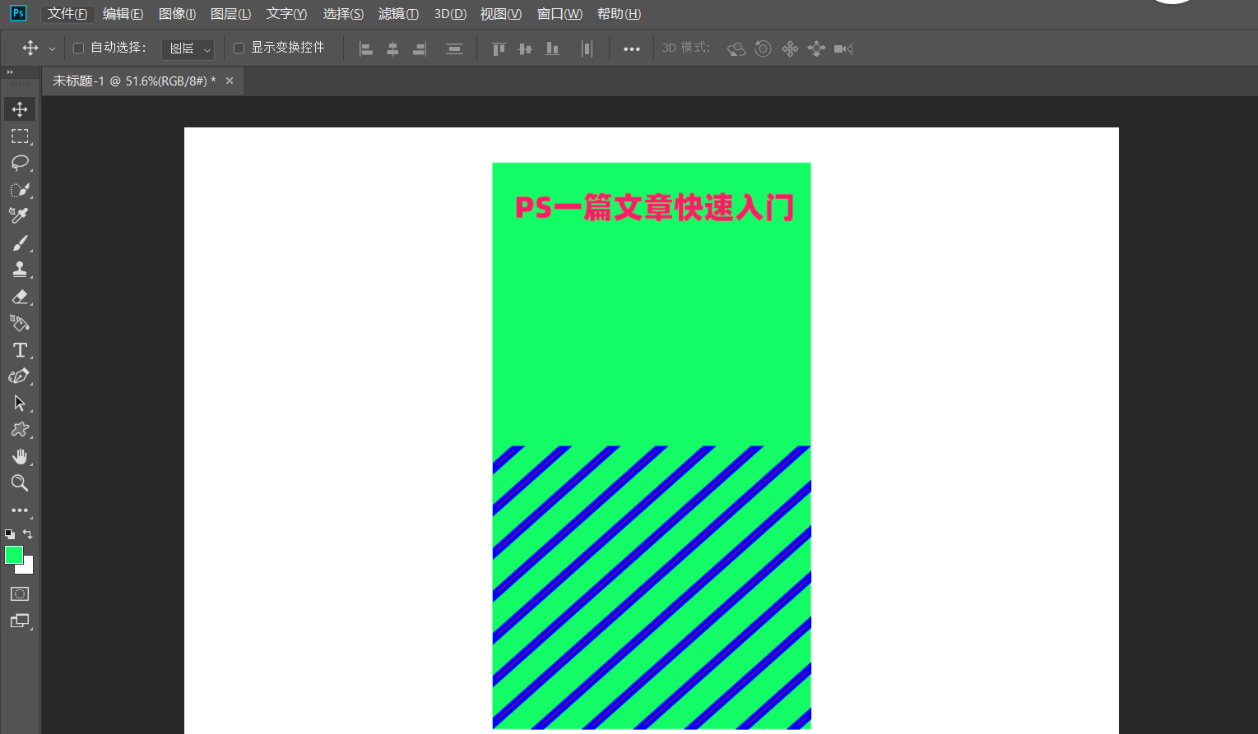The image size is (1258, 734).
Task: Swap foreground and background colors
Action: [x=28, y=534]
